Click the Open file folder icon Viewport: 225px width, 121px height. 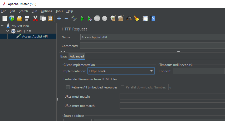pyautogui.click(x=19, y=18)
